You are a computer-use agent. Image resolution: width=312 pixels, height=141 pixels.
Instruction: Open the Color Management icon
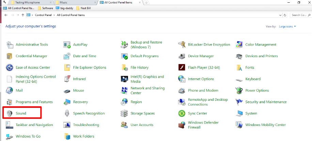tap(239, 45)
